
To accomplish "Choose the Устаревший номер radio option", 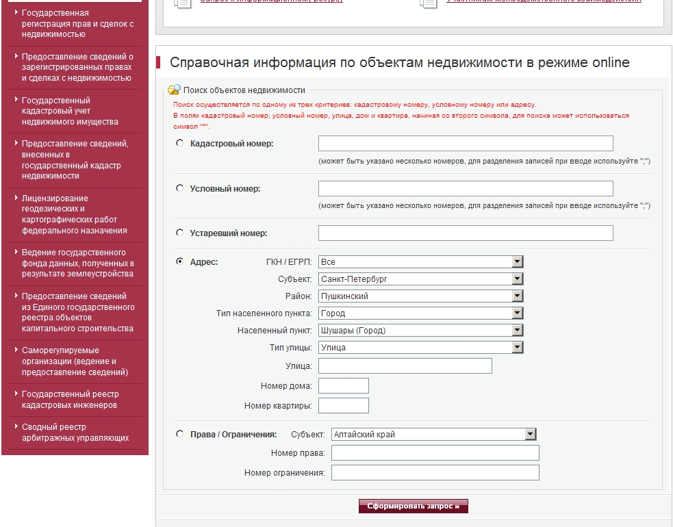I will click(x=180, y=233).
